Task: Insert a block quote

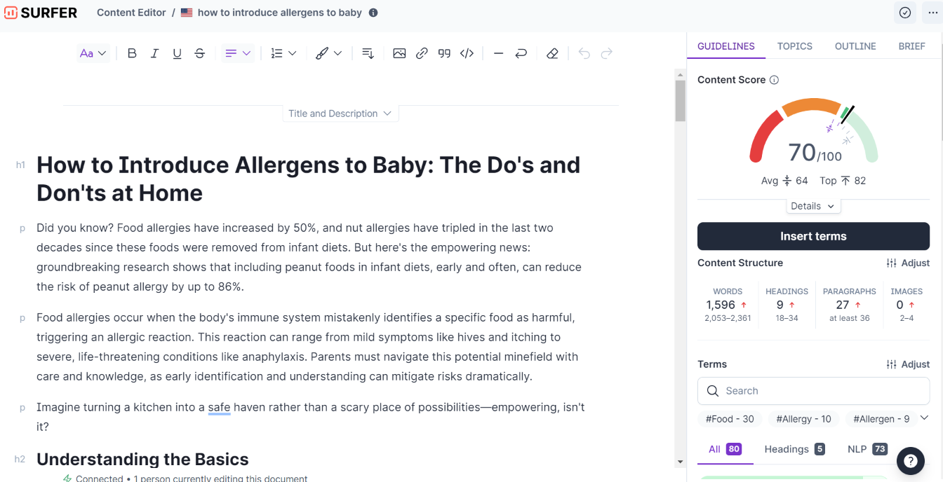Action: [444, 53]
